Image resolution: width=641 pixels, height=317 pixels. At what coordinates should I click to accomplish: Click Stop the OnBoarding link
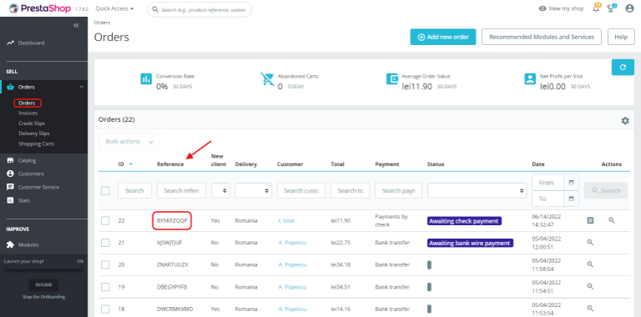[43, 297]
